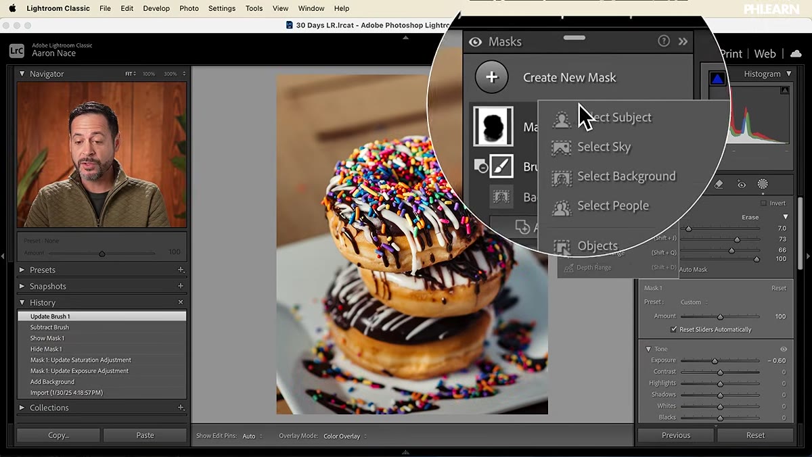Toggle the highlight clipping indicator triangle
Image resolution: width=812 pixels, height=457 pixels.
785,90
